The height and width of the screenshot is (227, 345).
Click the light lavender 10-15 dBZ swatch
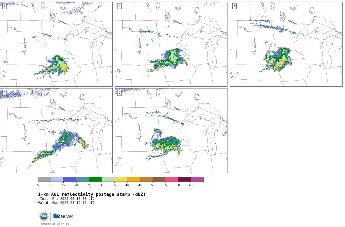click(x=57, y=179)
